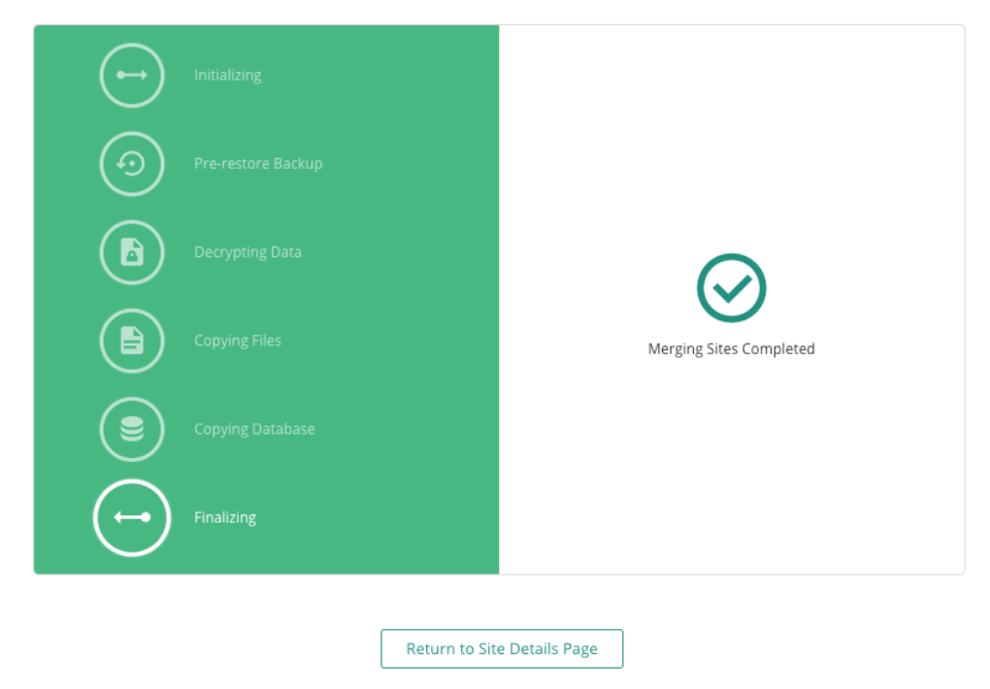
Task: Select the 'Copying Database' step label
Action: tap(254, 429)
